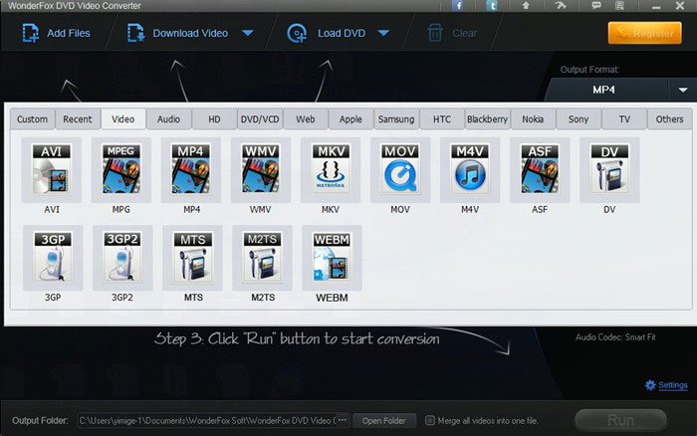Open the HD tab
697x436 pixels.
tap(214, 119)
